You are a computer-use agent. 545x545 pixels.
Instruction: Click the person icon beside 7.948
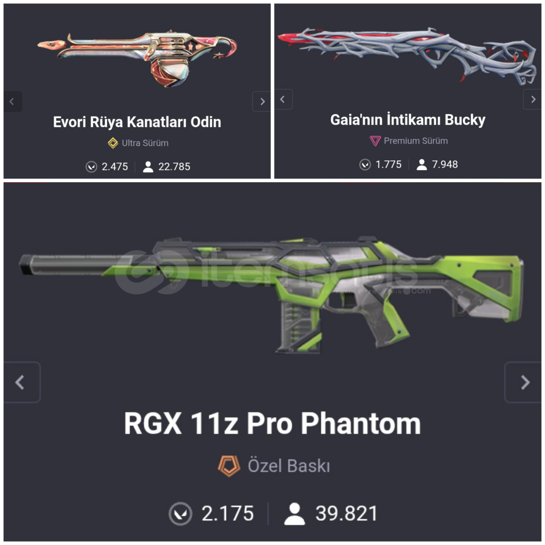tap(421, 165)
